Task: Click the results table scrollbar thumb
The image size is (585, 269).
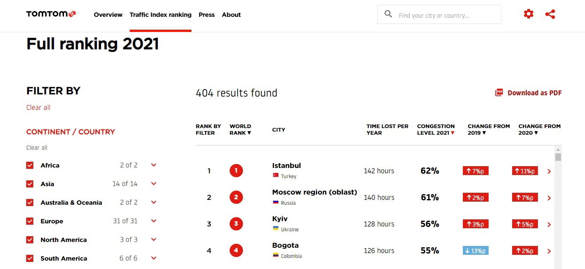Action: (x=558, y=157)
